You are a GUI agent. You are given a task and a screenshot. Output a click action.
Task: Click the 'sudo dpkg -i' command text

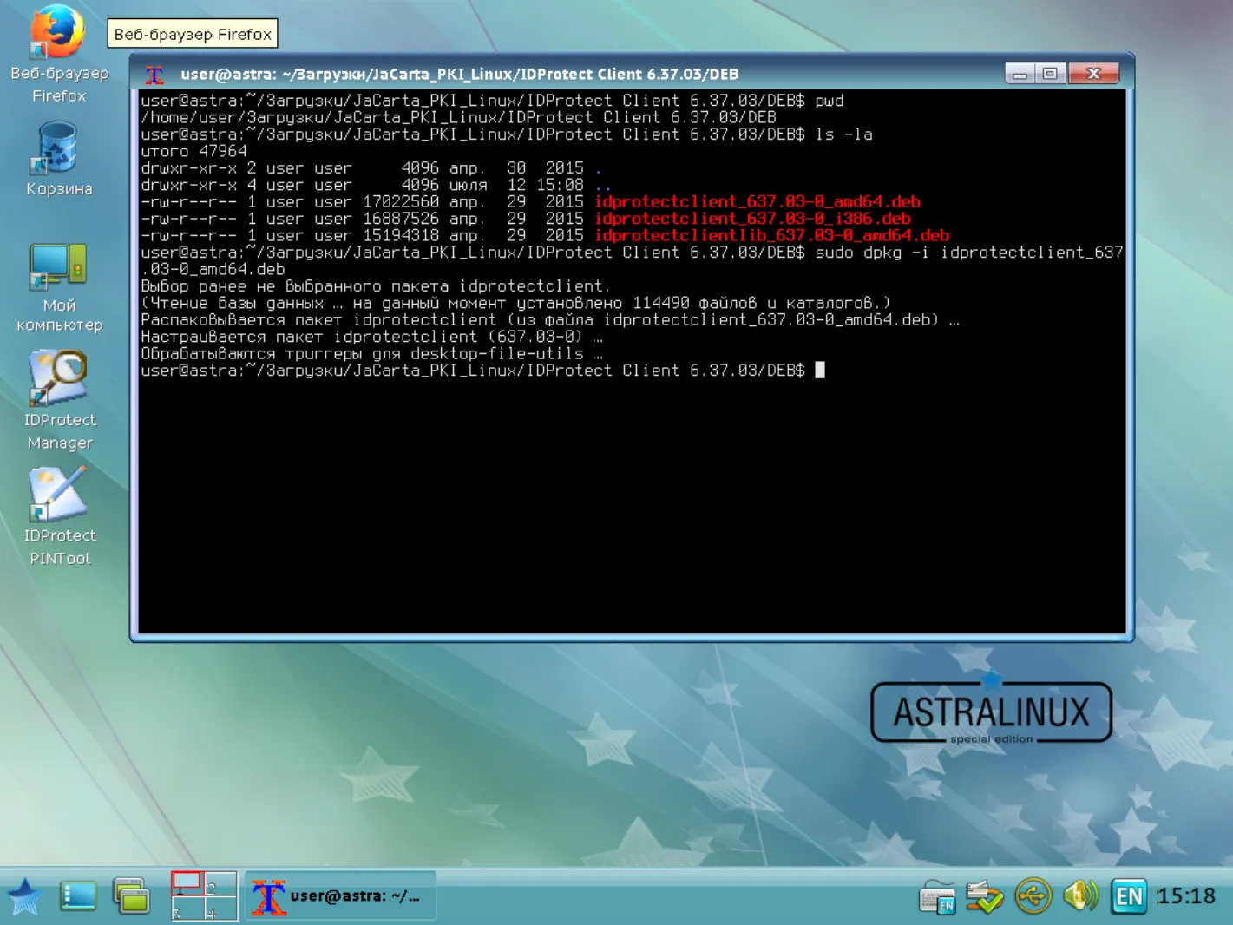pos(873,253)
